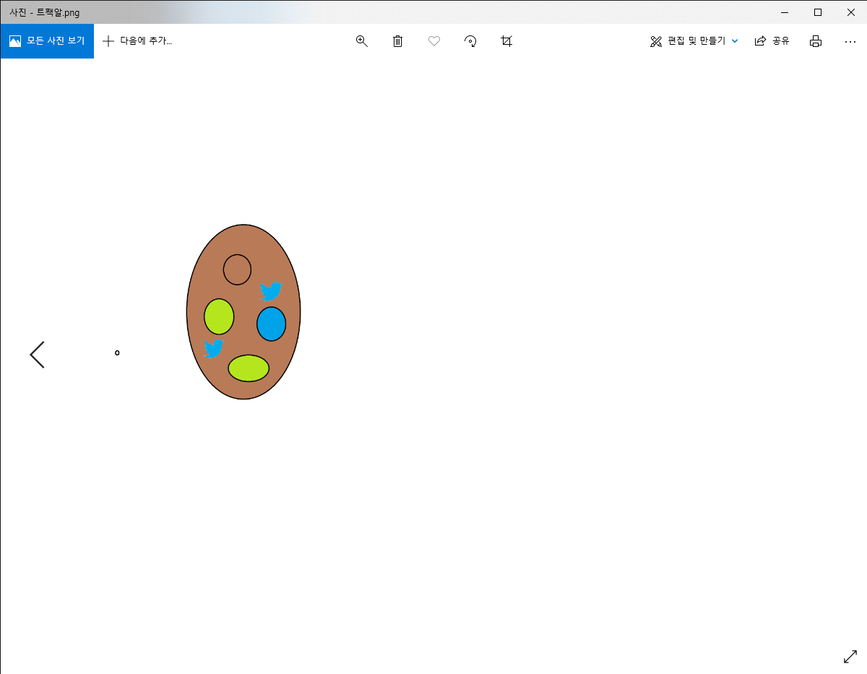Click the Share button

coord(772,41)
